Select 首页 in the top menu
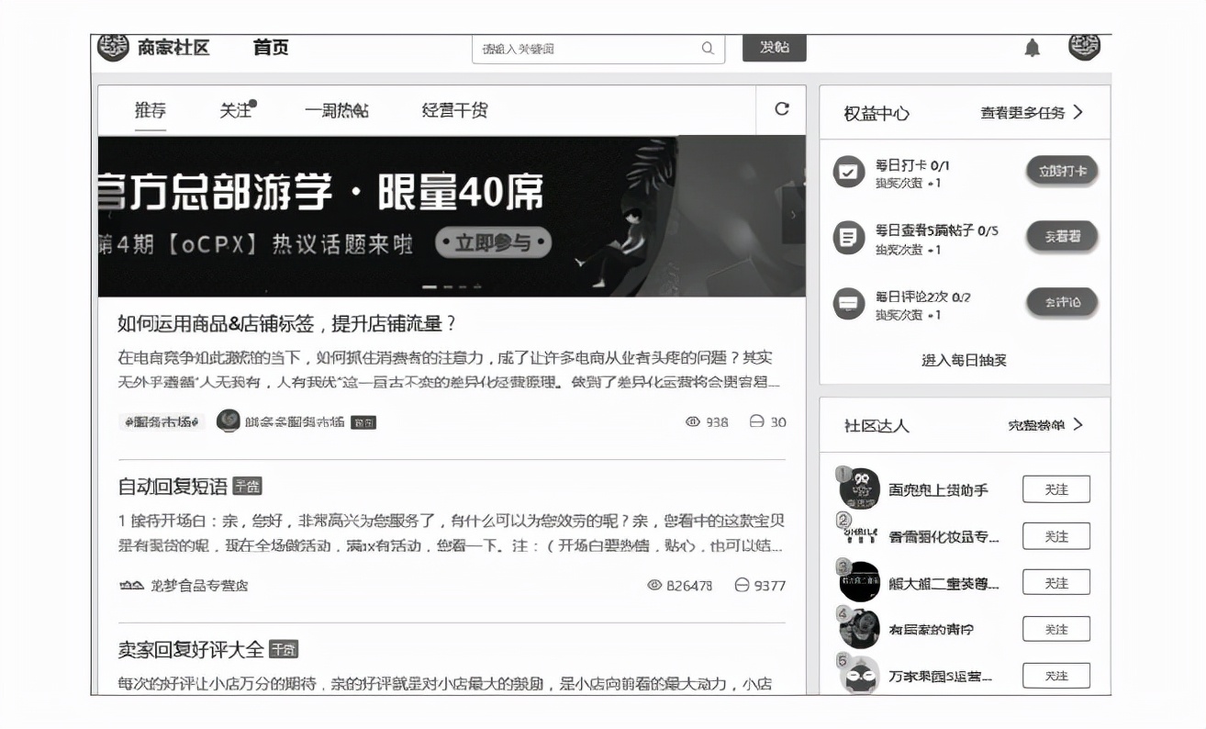 tap(271, 48)
